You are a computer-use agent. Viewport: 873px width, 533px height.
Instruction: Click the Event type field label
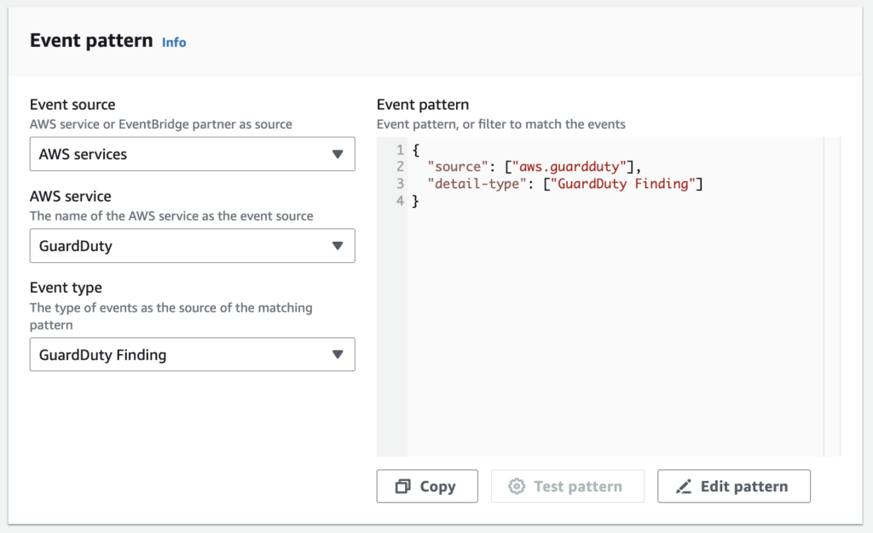(x=66, y=288)
